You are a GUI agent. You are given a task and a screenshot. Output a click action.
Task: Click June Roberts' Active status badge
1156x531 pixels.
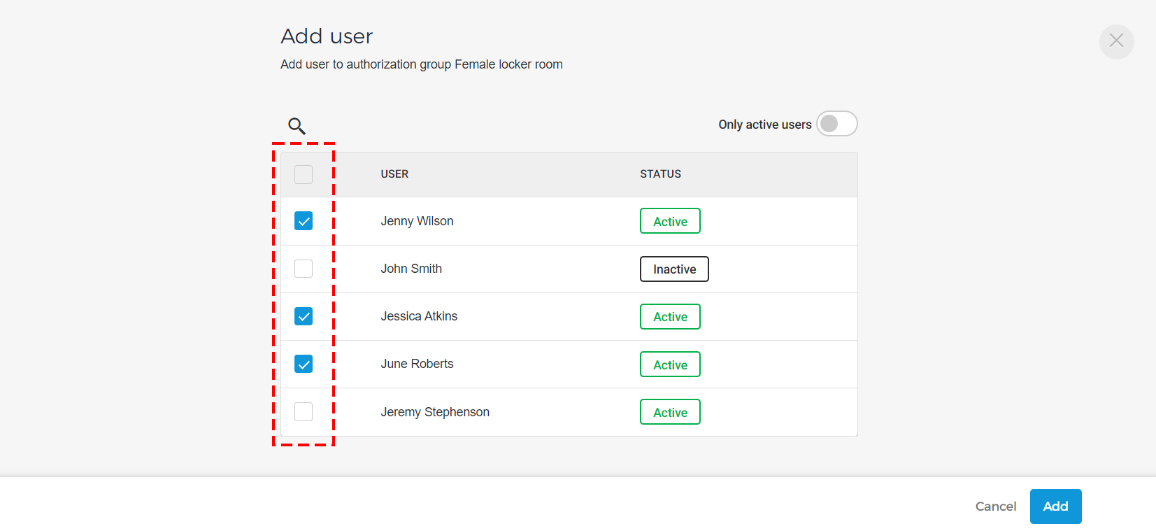[670, 364]
